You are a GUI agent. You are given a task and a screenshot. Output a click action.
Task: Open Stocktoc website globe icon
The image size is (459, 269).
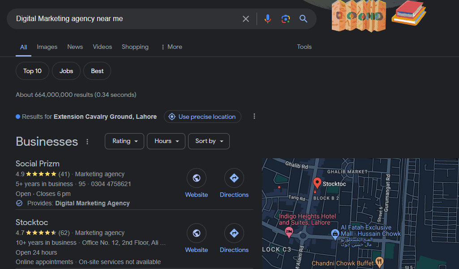pos(197,233)
